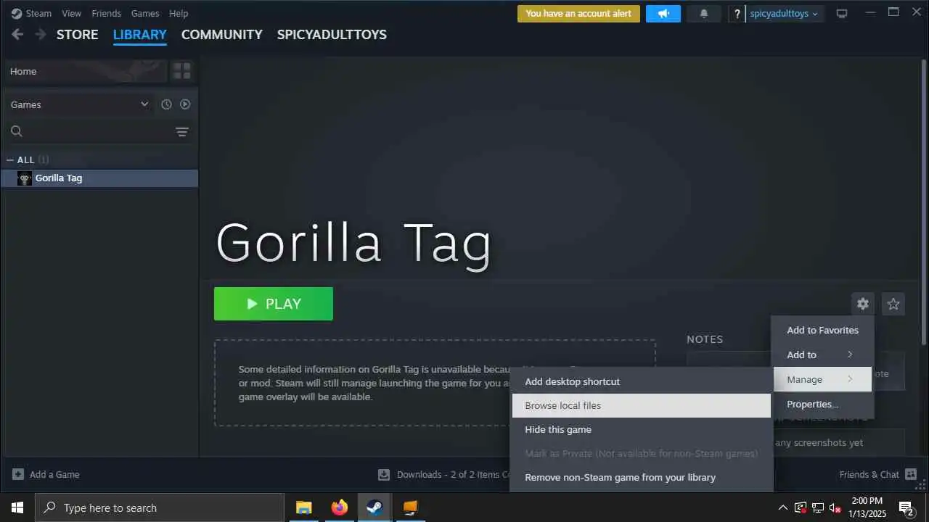Switch to the LIBRARY tab
This screenshot has height=522, width=929.
click(x=140, y=34)
